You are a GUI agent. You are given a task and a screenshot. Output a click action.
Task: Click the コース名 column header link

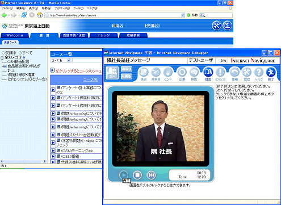point(90,80)
